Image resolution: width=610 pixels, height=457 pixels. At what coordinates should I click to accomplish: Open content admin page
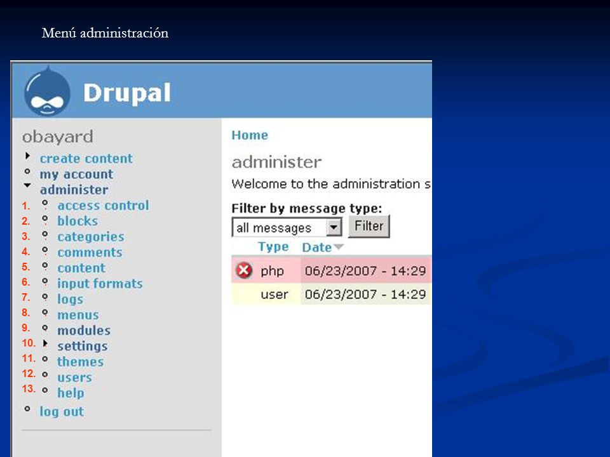[81, 268]
